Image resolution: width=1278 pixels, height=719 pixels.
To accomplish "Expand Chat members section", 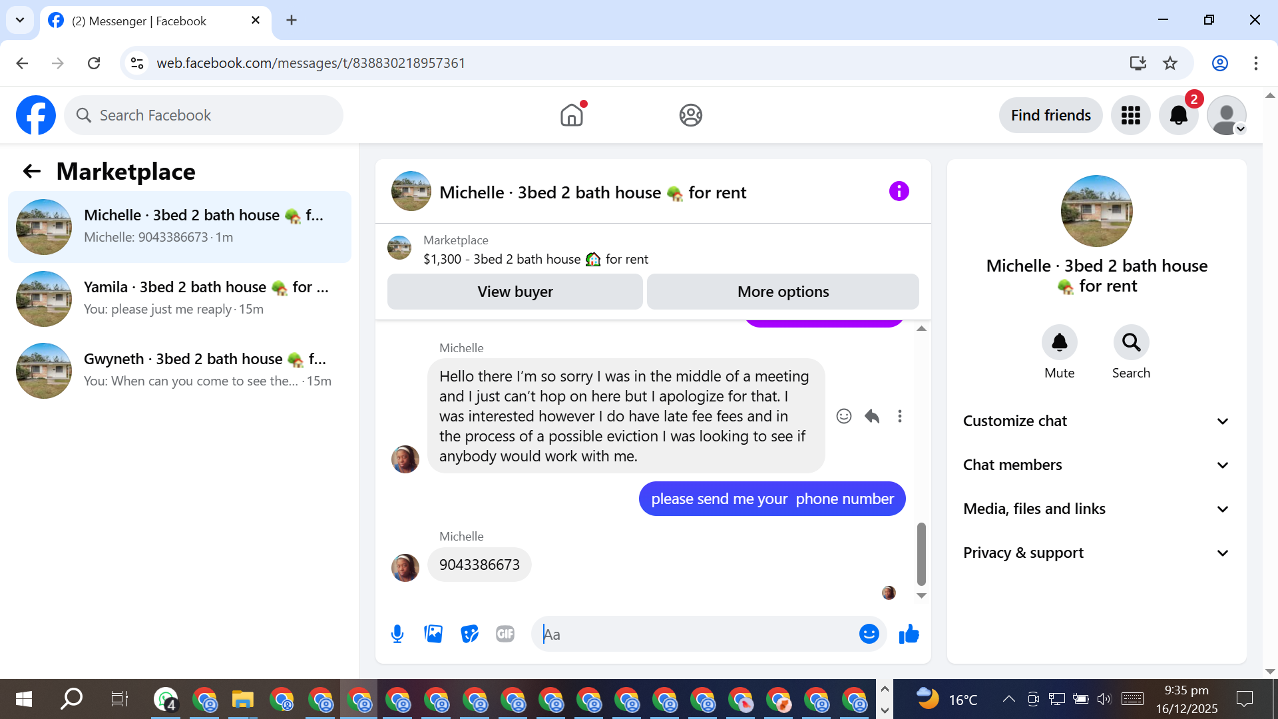I will point(1096,465).
